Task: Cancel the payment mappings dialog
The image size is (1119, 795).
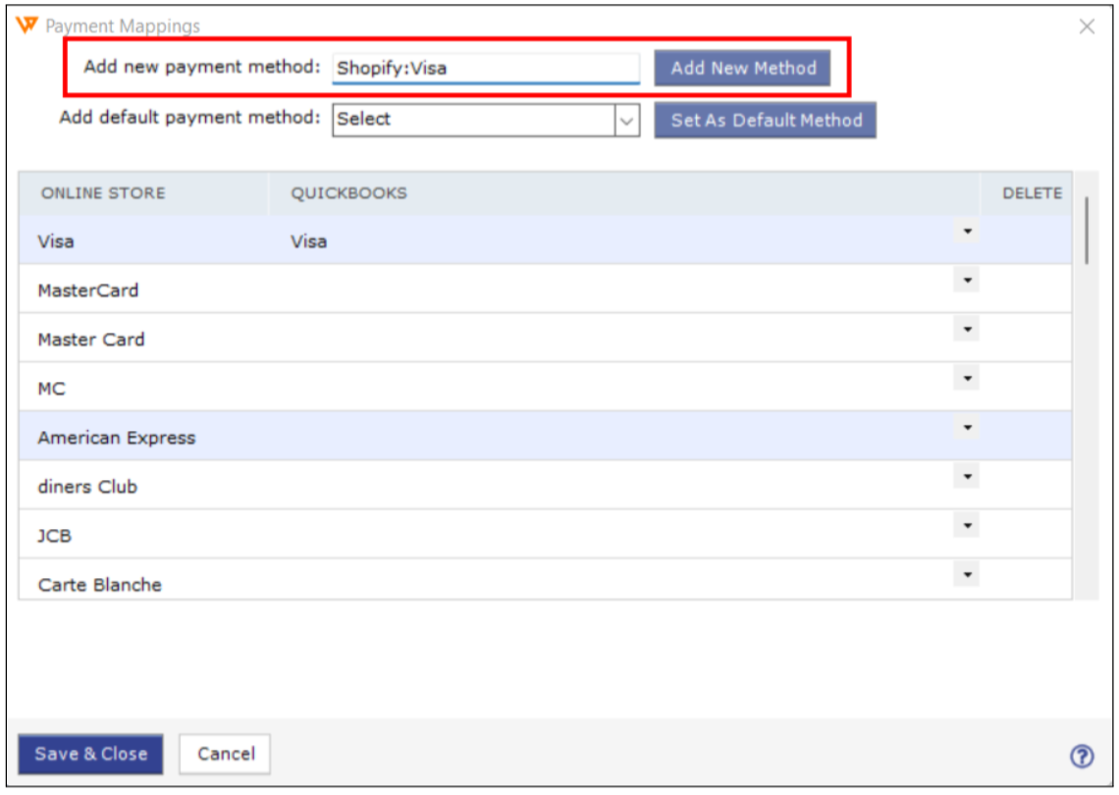Action: [x=225, y=754]
